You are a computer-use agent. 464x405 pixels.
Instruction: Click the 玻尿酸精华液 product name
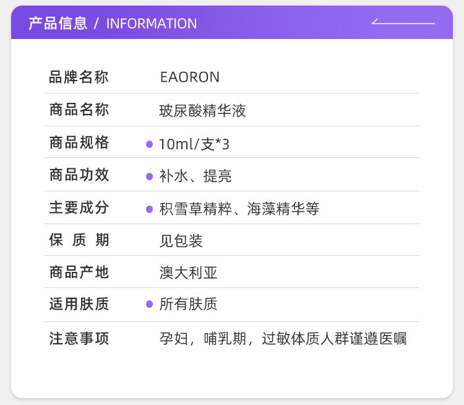point(203,111)
